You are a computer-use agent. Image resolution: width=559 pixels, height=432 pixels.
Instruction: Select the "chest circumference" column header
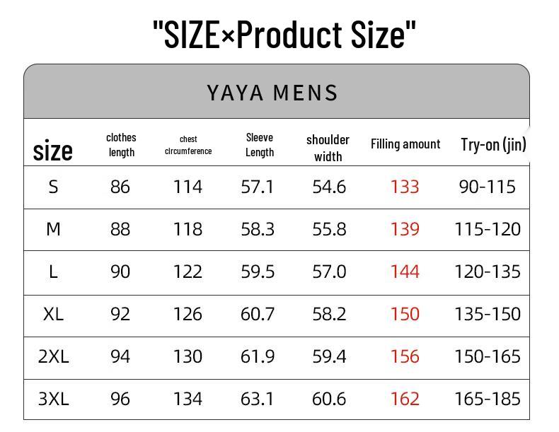click(188, 145)
